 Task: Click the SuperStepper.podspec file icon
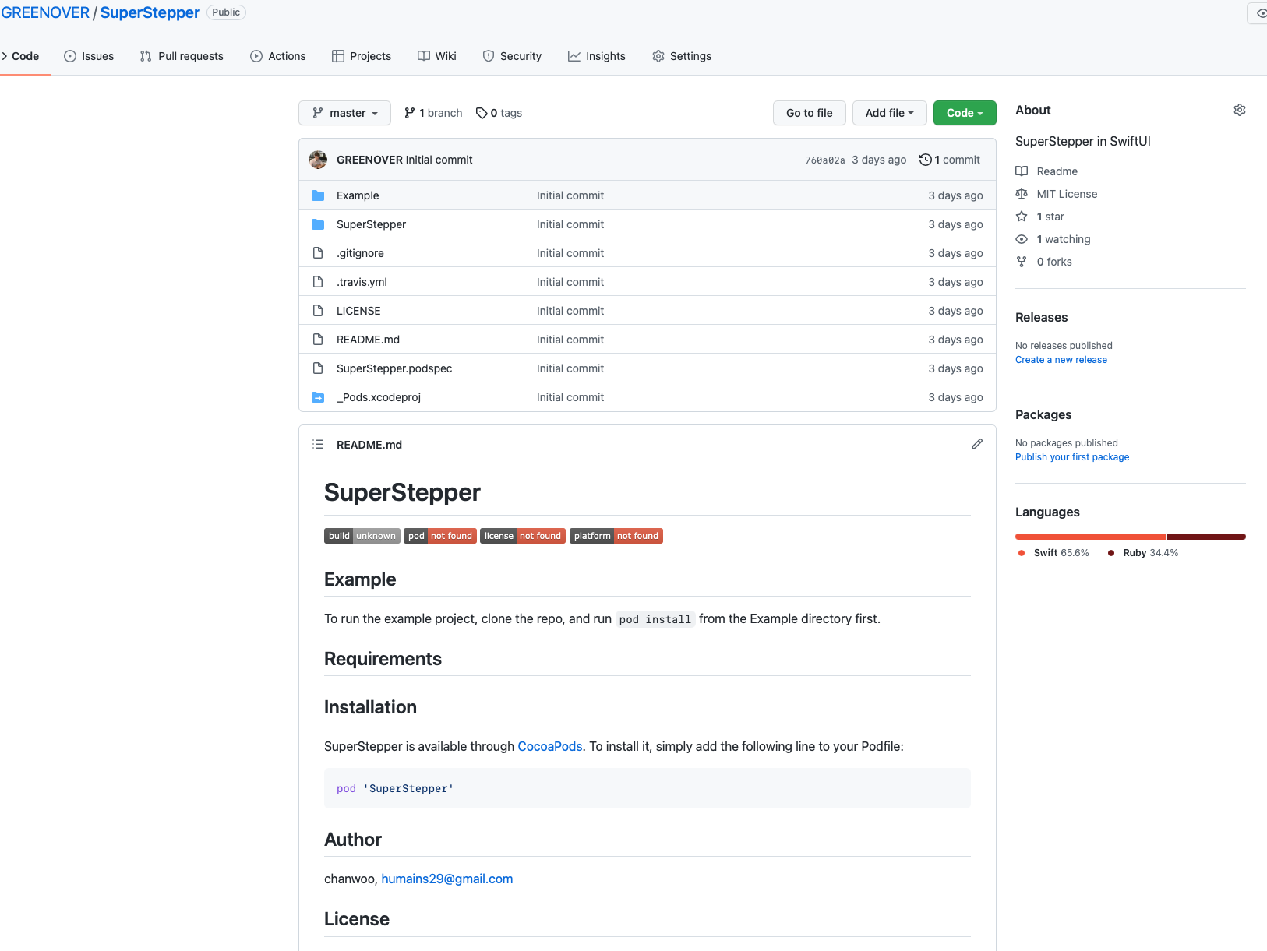coord(318,368)
